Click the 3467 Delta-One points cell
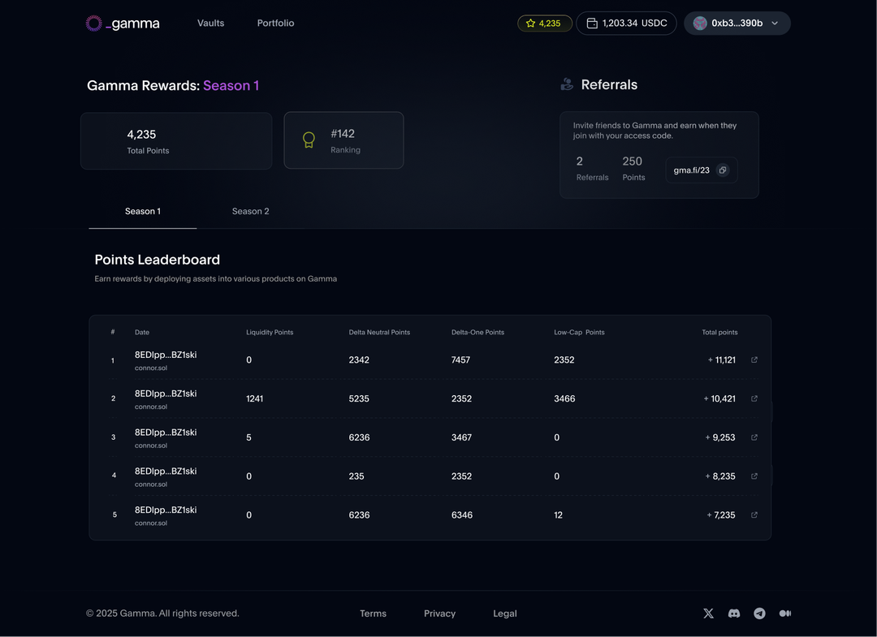Viewport: 877px width, 637px height. 461,437
